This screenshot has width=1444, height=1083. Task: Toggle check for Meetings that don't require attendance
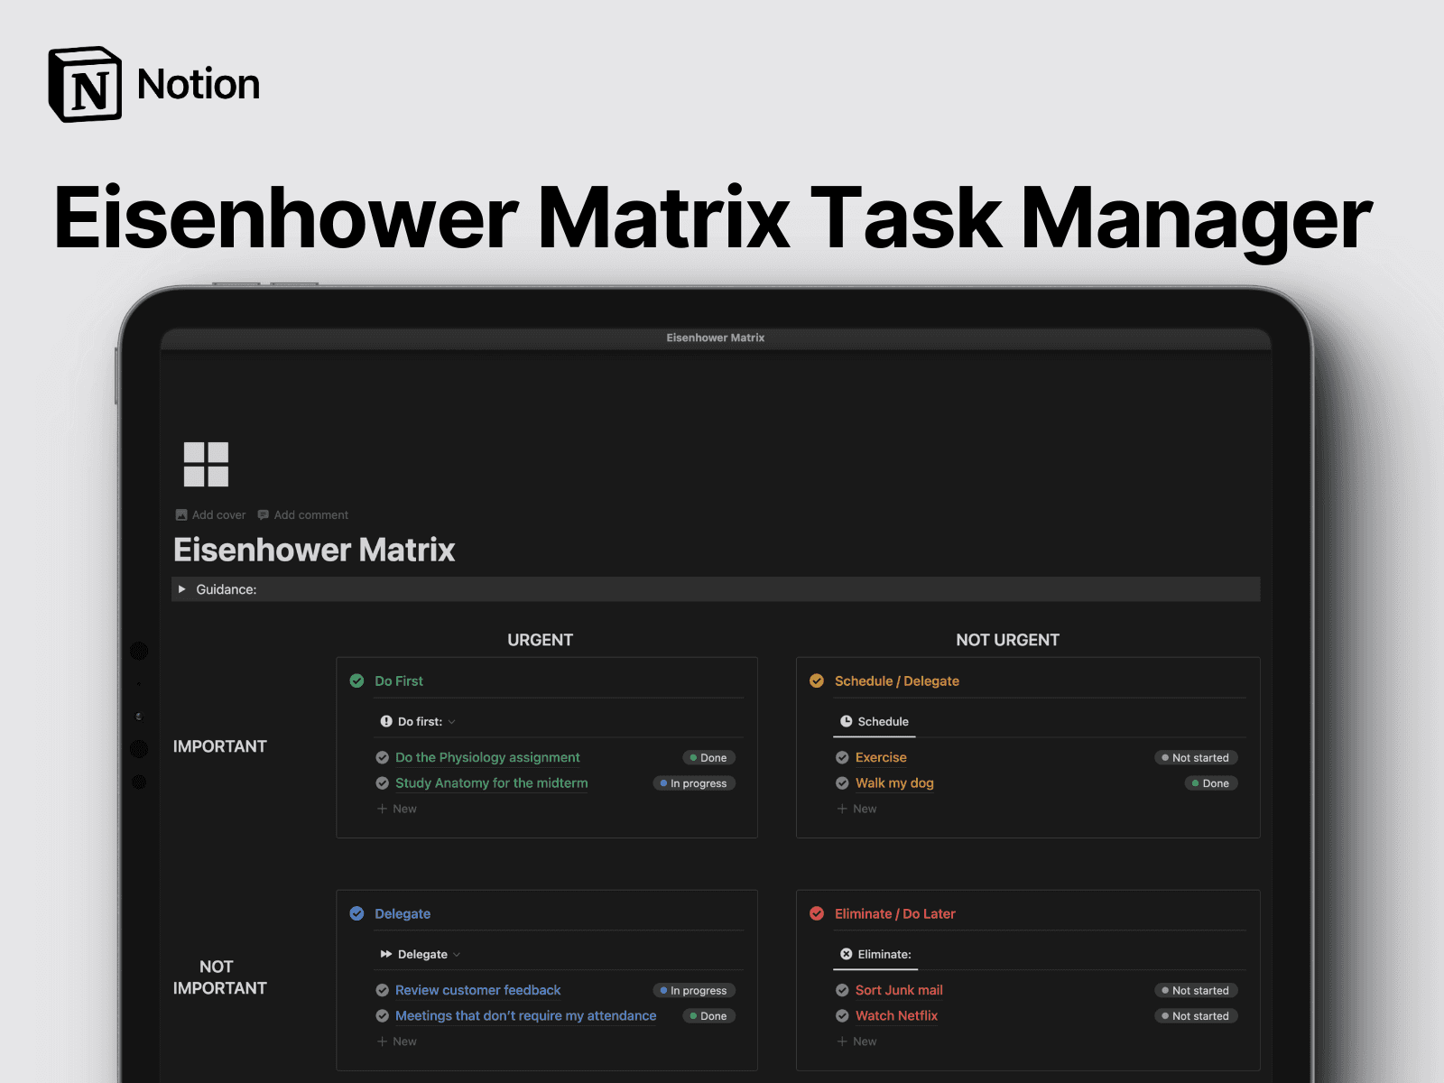click(383, 1016)
